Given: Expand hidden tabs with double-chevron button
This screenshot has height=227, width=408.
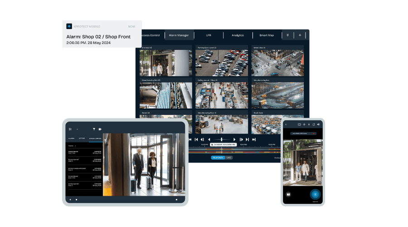Looking at the screenshot, I should point(287,35).
